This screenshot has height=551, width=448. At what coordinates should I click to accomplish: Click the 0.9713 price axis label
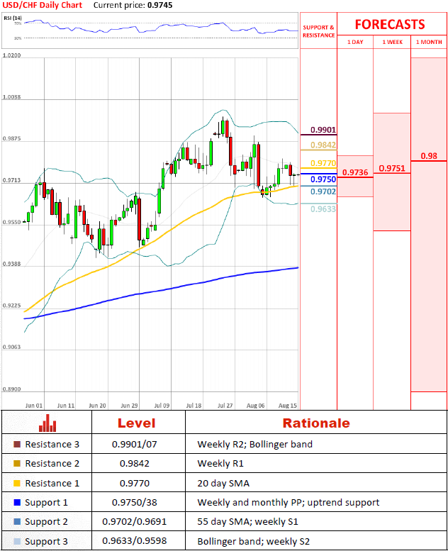pyautogui.click(x=11, y=180)
